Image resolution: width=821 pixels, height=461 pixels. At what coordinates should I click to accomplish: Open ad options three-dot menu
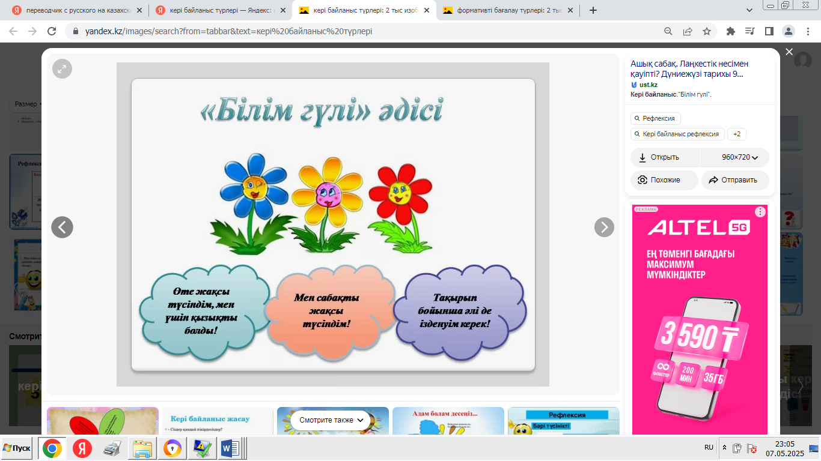tap(760, 212)
